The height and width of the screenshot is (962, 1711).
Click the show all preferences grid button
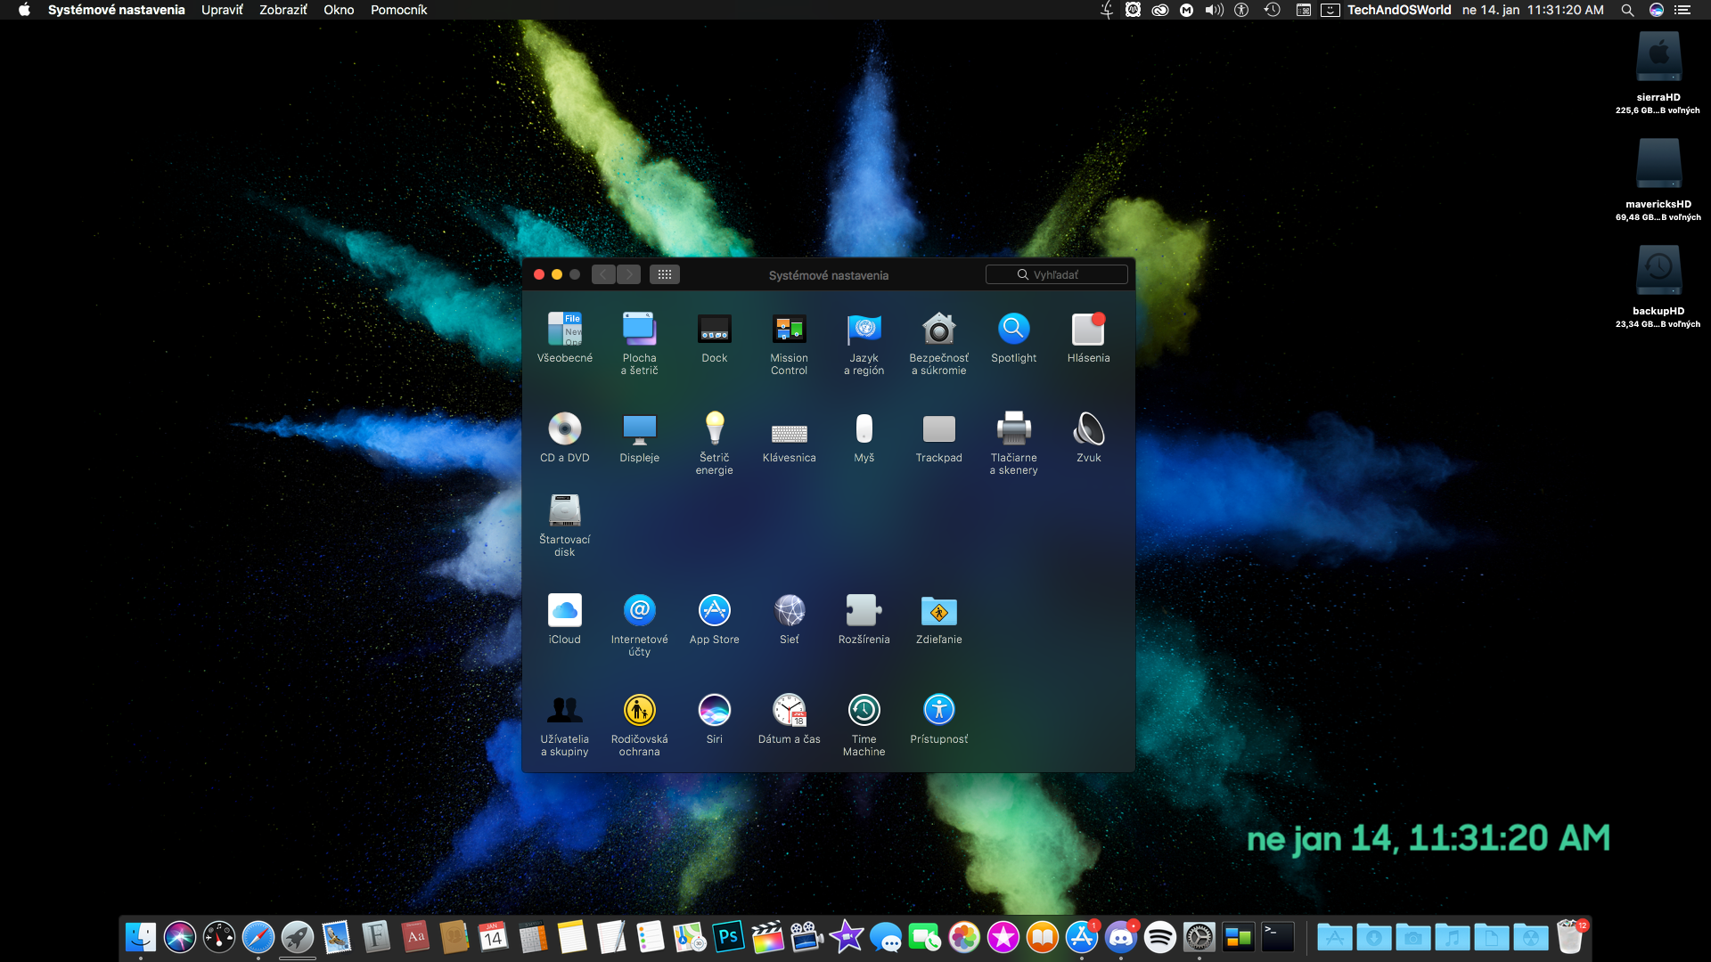pos(664,274)
